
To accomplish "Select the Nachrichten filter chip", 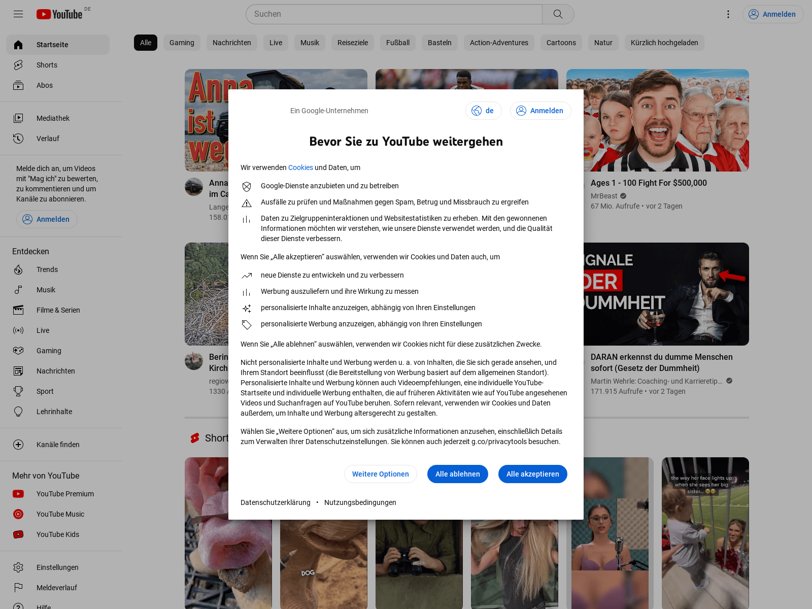I will coord(232,43).
